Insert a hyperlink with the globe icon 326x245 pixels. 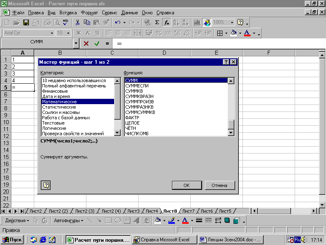[148, 22]
